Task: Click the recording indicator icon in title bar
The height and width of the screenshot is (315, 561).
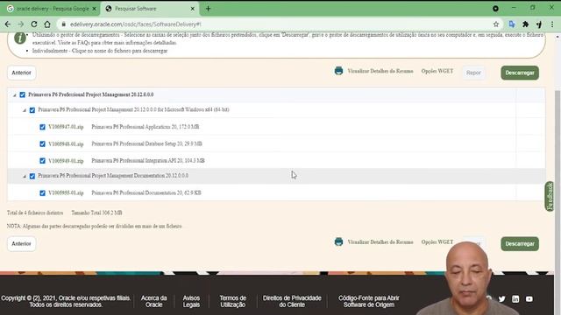Action: [495, 8]
